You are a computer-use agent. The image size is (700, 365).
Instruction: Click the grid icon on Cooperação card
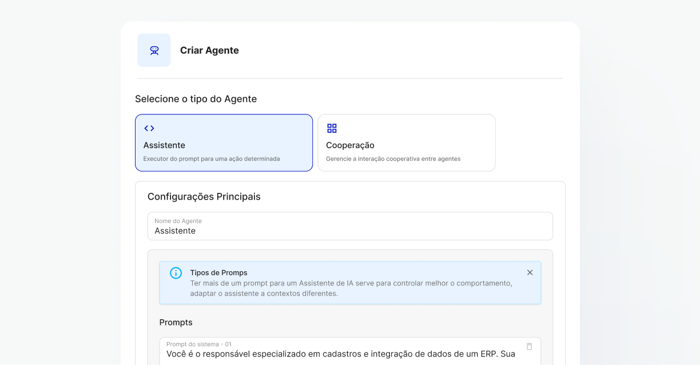[x=332, y=128]
